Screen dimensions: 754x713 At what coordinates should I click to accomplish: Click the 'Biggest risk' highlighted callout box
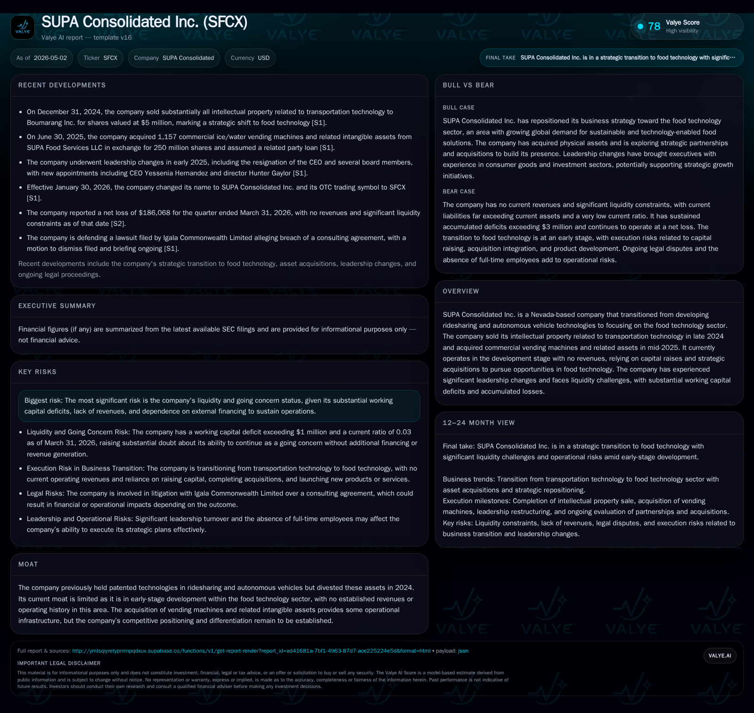(219, 406)
